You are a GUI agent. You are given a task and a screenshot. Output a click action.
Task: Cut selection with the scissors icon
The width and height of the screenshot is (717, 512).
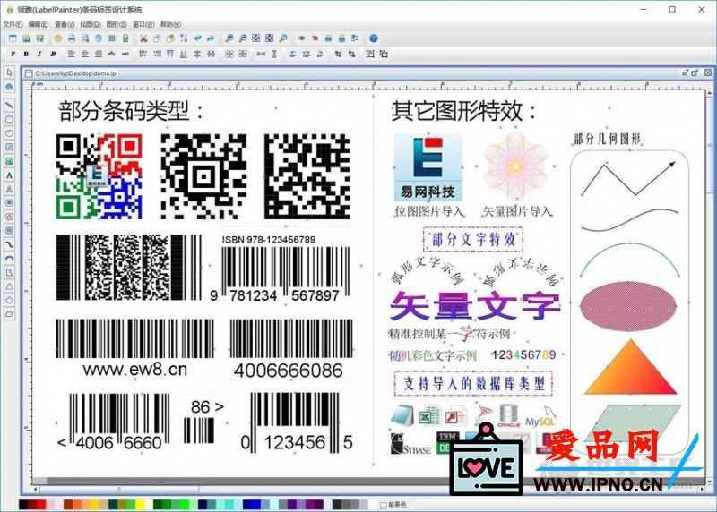[143, 38]
